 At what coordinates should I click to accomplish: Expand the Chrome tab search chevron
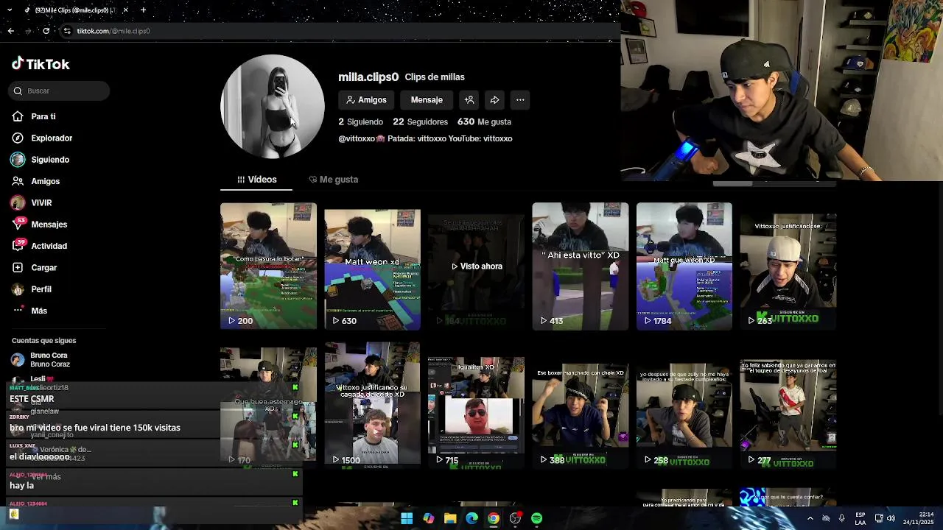coord(10,10)
